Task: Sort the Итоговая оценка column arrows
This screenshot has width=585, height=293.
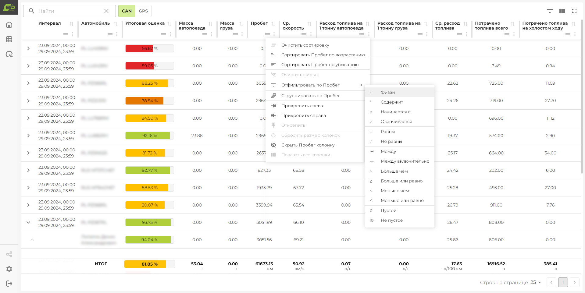Action: pyautogui.click(x=169, y=23)
